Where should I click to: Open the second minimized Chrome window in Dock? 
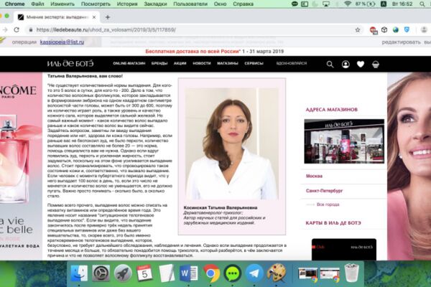[x=330, y=274]
